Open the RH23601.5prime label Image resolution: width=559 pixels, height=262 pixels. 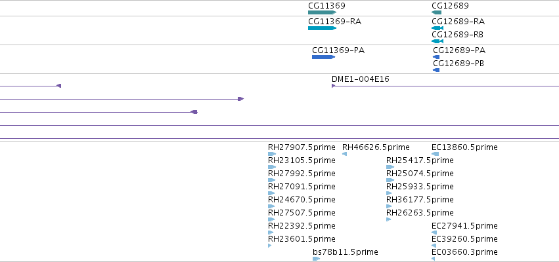(x=302, y=239)
